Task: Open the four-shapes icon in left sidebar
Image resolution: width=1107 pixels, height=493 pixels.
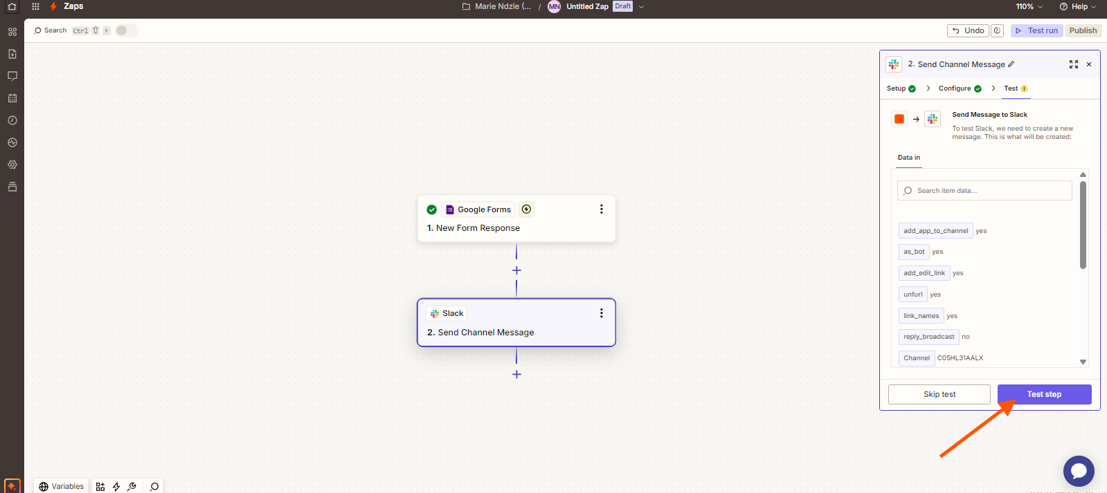Action: point(12,32)
